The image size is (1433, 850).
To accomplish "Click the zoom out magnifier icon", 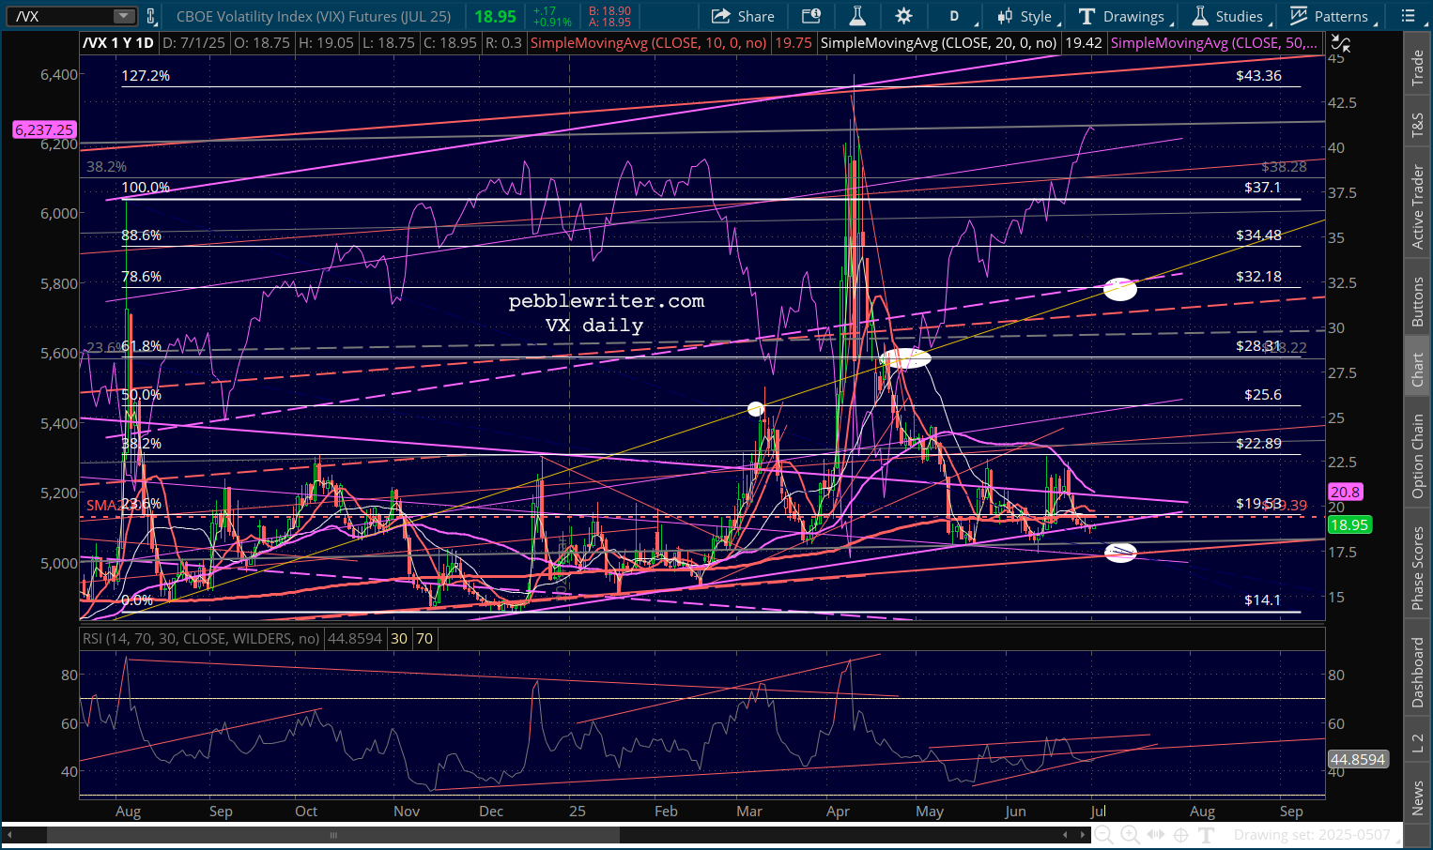I will click(1104, 834).
